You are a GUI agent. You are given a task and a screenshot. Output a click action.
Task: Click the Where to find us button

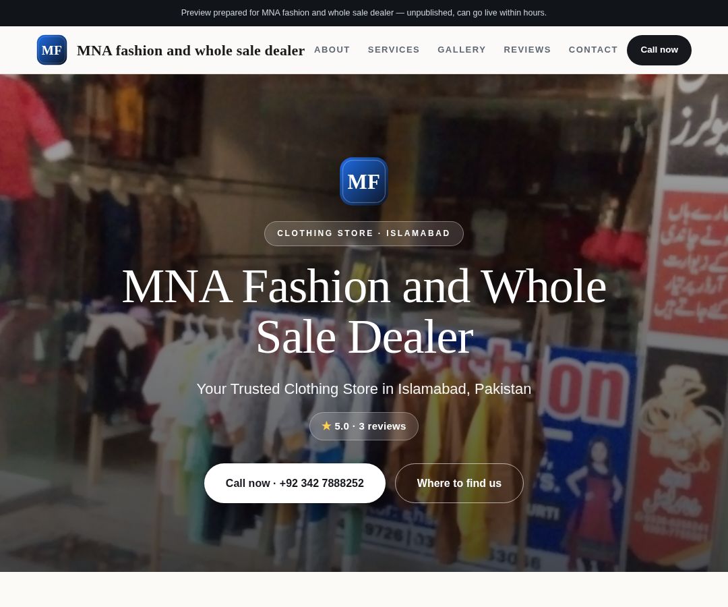459,483
